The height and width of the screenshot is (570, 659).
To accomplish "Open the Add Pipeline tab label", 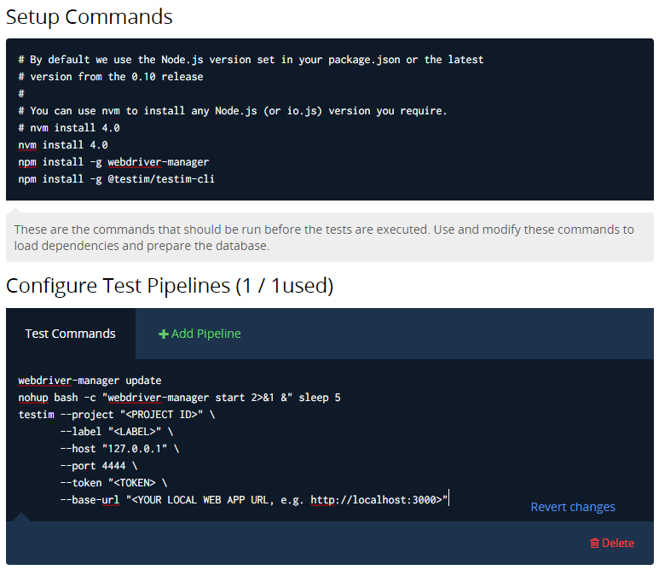I will coord(205,334).
